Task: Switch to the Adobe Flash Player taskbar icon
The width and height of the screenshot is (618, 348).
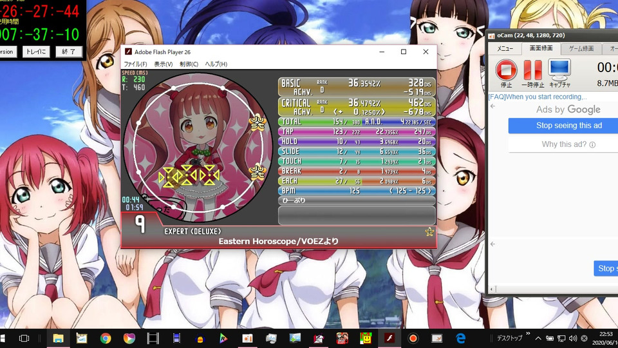Action: coord(389,338)
